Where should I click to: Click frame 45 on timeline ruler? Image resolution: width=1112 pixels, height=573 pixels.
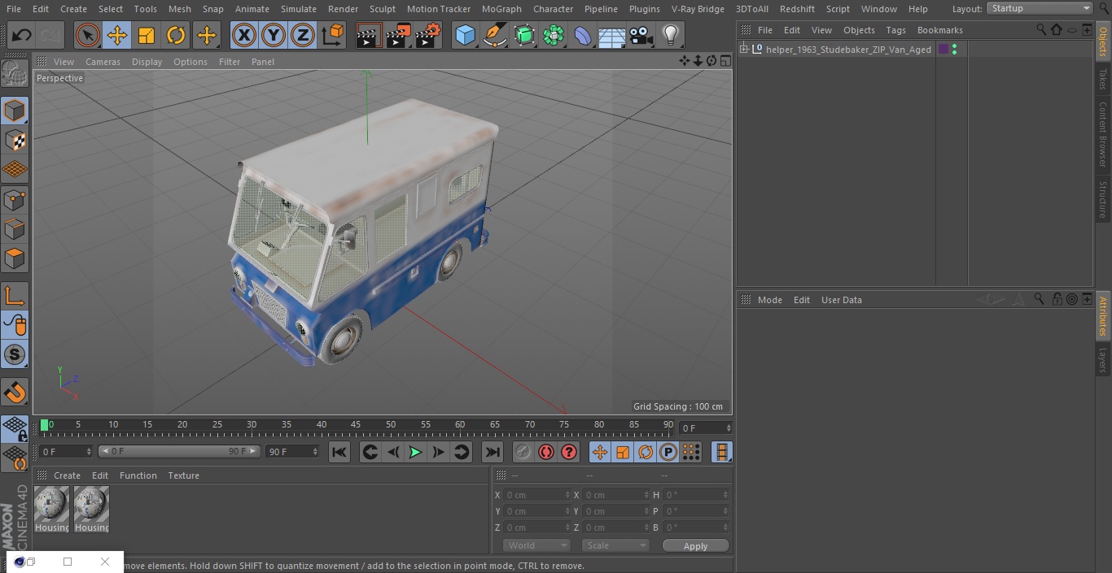[356, 424]
